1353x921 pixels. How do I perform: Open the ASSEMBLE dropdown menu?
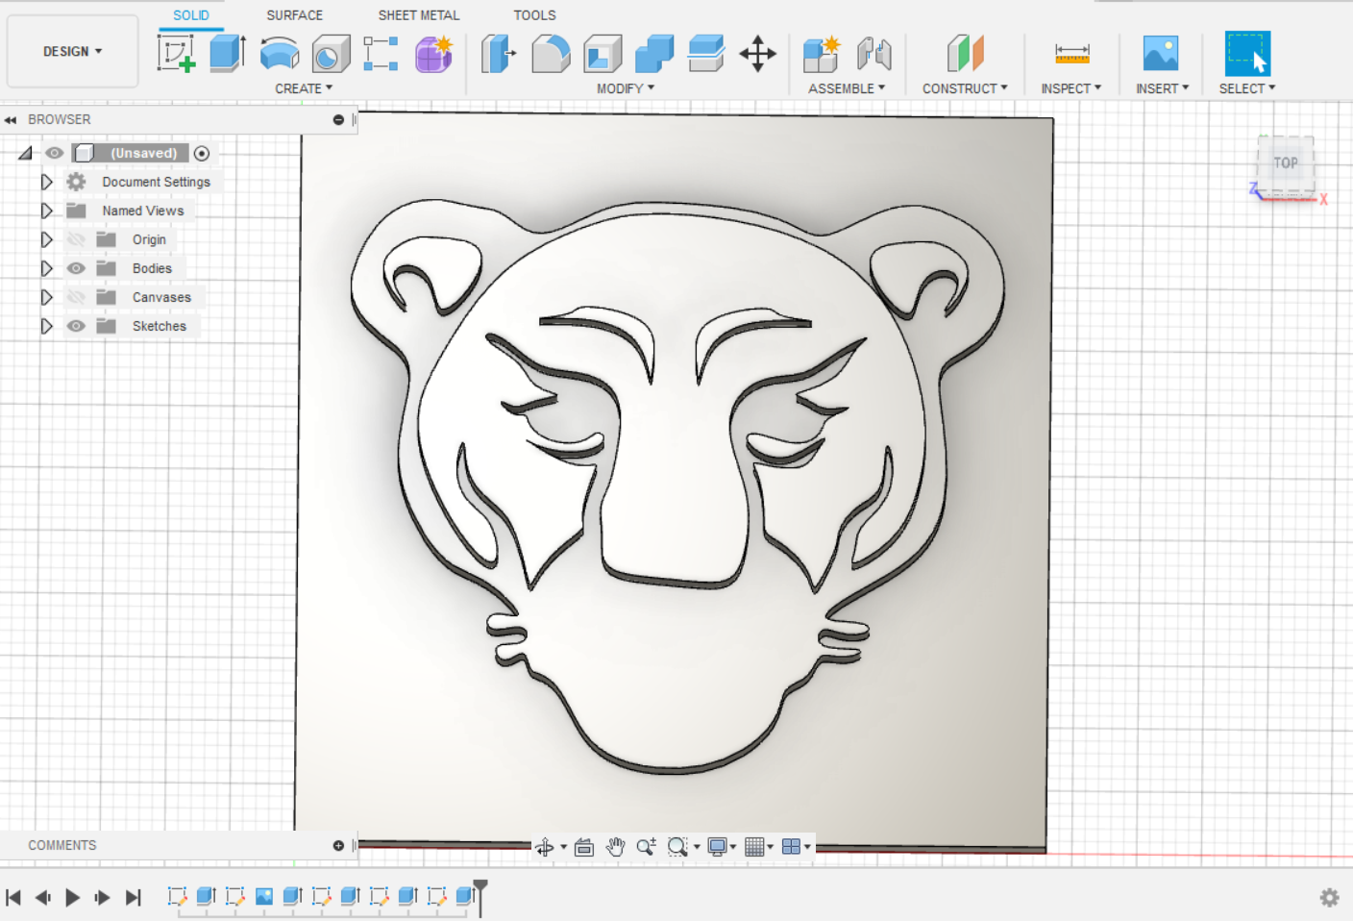point(847,88)
